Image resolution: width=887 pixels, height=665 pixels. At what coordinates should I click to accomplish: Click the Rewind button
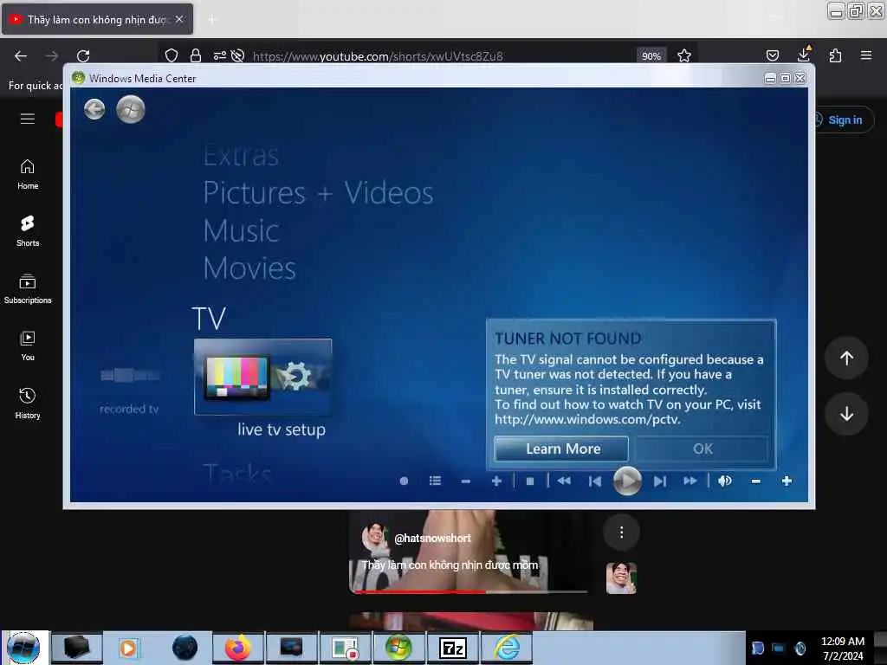pyautogui.click(x=564, y=481)
